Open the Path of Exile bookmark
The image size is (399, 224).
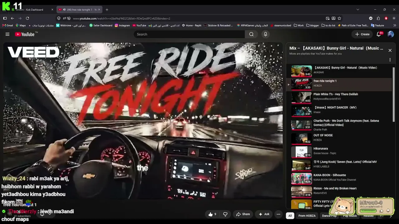(353, 26)
